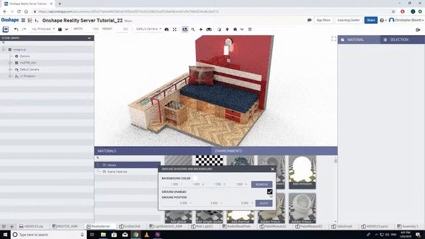Expand the save options arrow
The height and width of the screenshot is (239, 425).
(66, 29)
